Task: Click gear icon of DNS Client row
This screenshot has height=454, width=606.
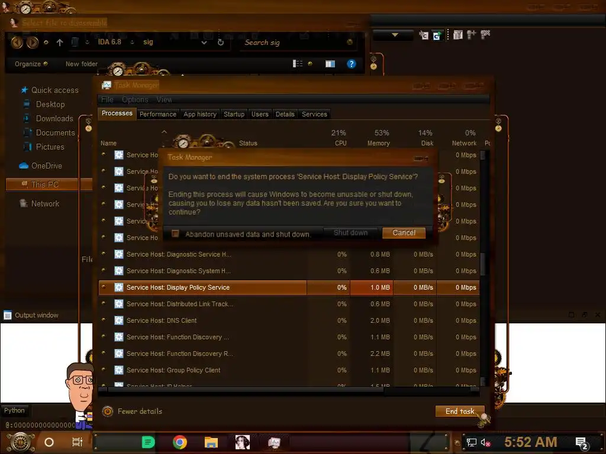Action: (119, 320)
